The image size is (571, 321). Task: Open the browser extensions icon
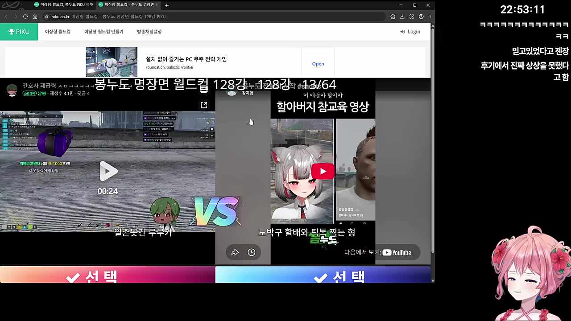coord(393,16)
